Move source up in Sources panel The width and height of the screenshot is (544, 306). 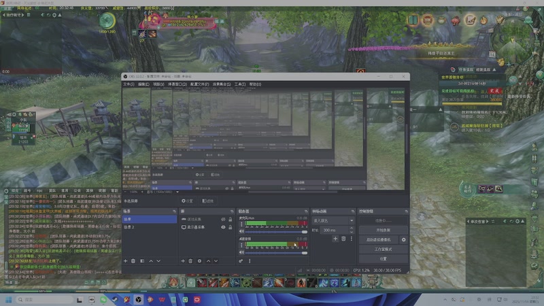coord(208,261)
